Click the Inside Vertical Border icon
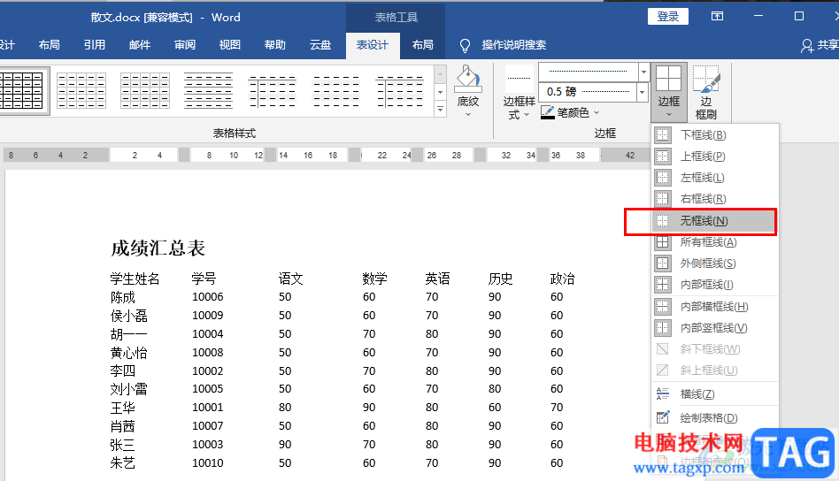Viewport: 839px width, 481px height. point(662,328)
